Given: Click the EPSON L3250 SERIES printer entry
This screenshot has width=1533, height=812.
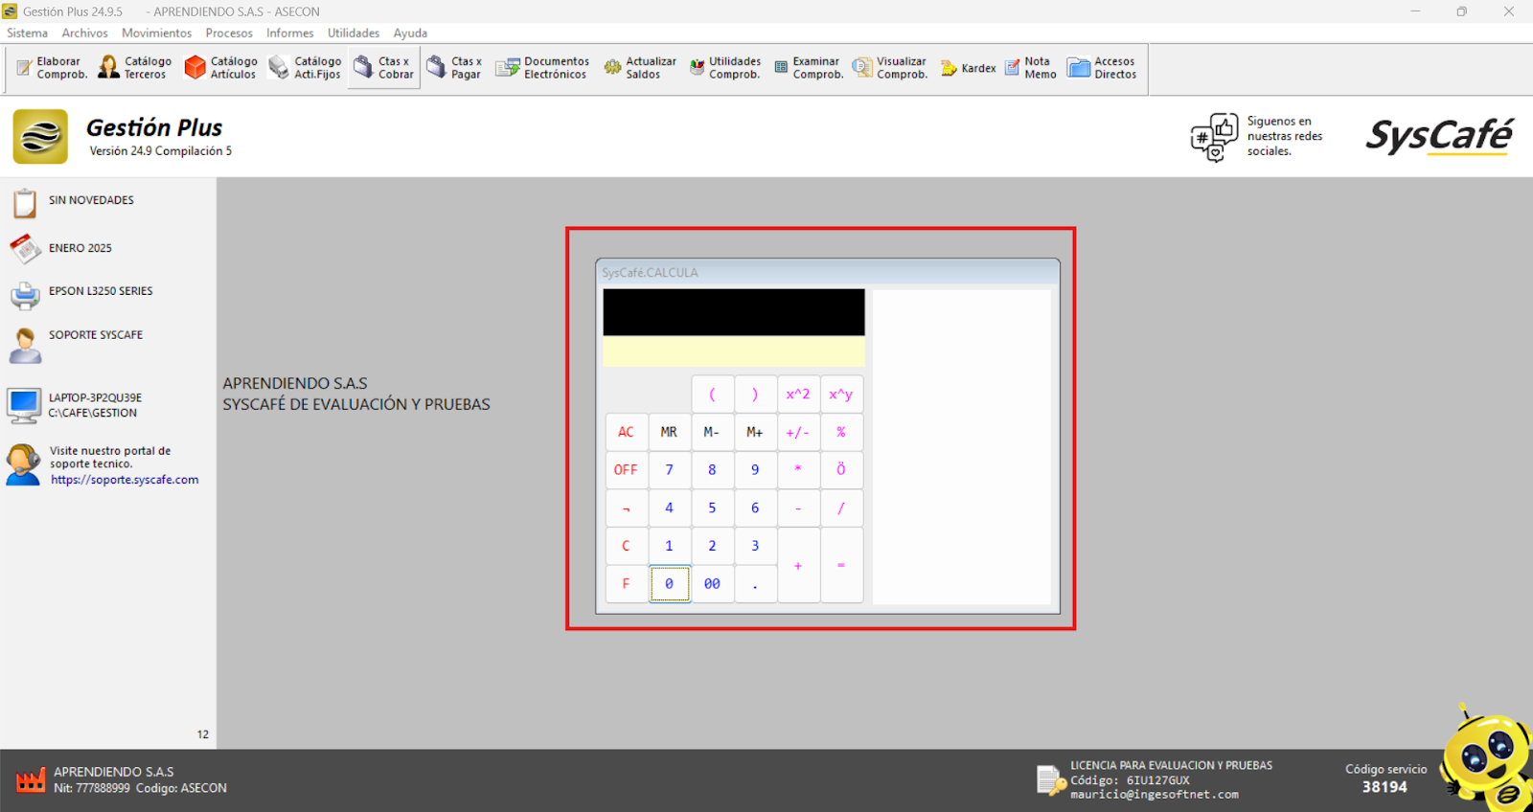Looking at the screenshot, I should tap(100, 291).
